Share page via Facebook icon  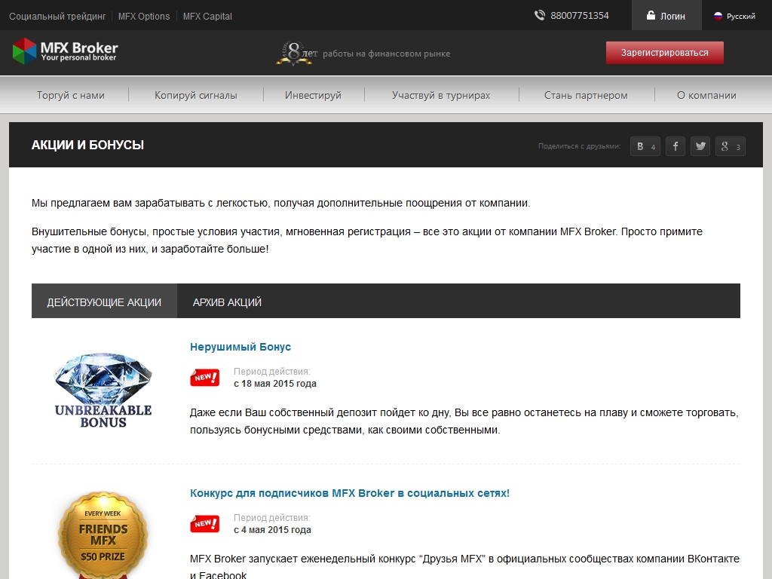coord(675,146)
